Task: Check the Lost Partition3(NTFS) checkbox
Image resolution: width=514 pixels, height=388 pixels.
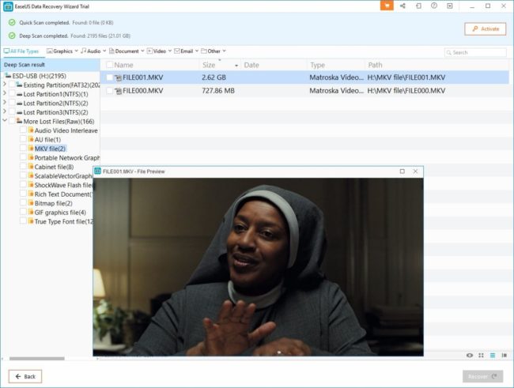Action: tap(12, 112)
